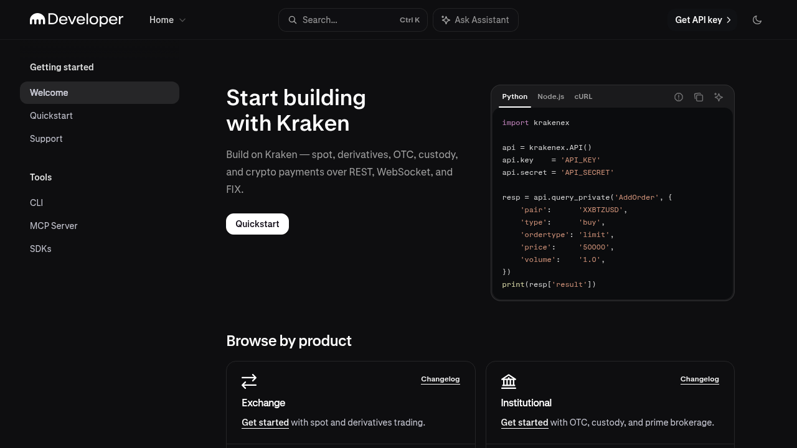
Task: Click the 'API_SECRET' string in code
Action: tap(587, 172)
